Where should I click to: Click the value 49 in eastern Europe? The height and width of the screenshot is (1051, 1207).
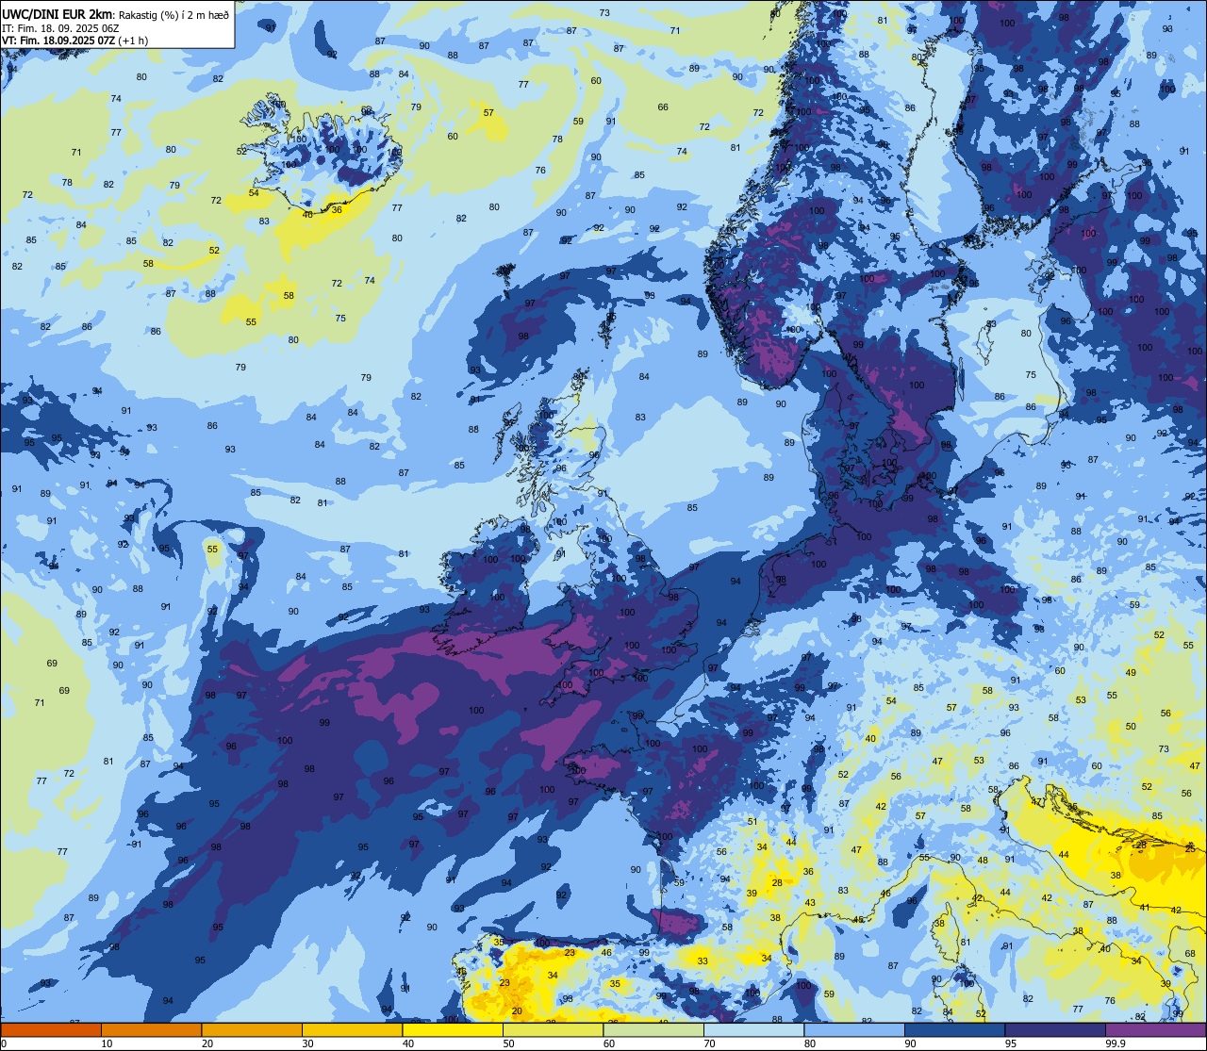point(1131,672)
